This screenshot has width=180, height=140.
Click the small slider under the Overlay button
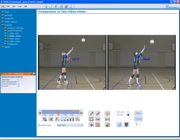pyautogui.click(x=138, y=124)
